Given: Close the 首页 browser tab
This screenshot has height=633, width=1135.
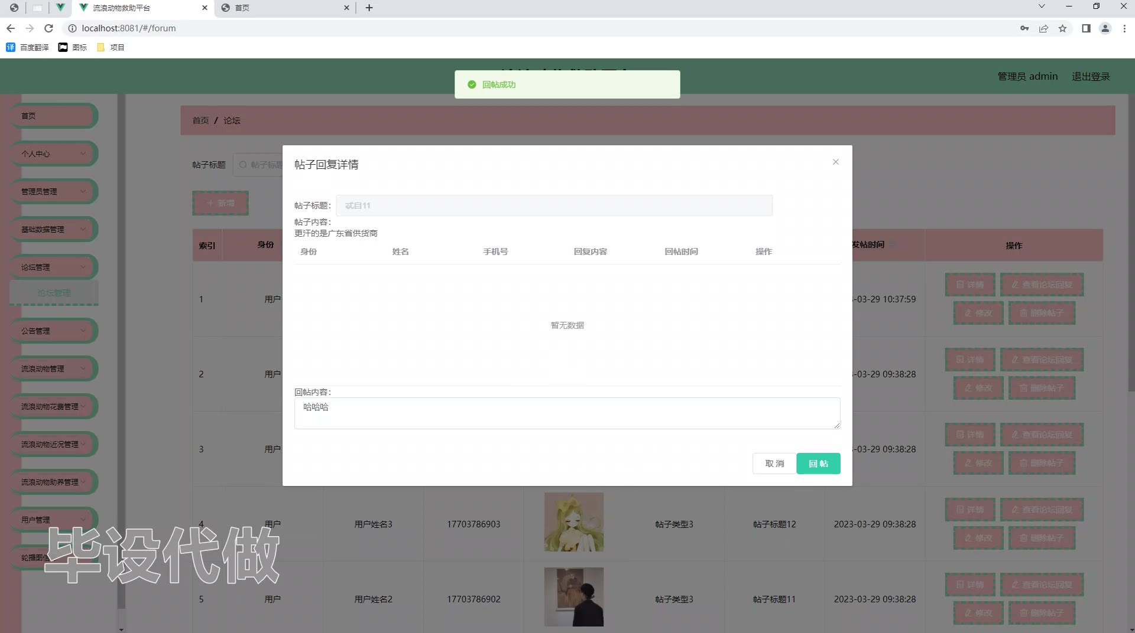Looking at the screenshot, I should click(x=346, y=8).
